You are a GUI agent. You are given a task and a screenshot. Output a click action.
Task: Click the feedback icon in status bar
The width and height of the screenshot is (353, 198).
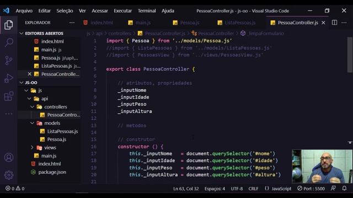[333, 188]
